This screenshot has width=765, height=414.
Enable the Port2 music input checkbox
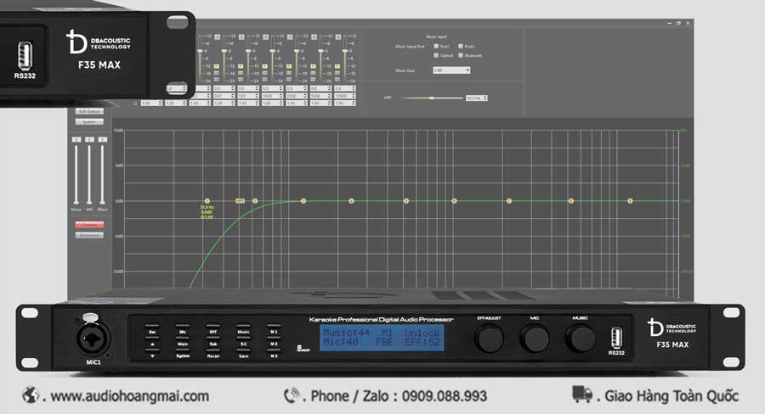click(460, 47)
